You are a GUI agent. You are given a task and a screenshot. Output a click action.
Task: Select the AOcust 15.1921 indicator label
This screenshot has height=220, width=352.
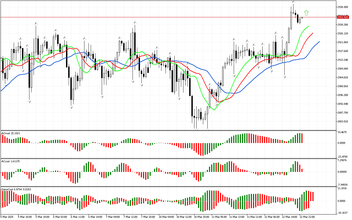[x=11, y=133]
